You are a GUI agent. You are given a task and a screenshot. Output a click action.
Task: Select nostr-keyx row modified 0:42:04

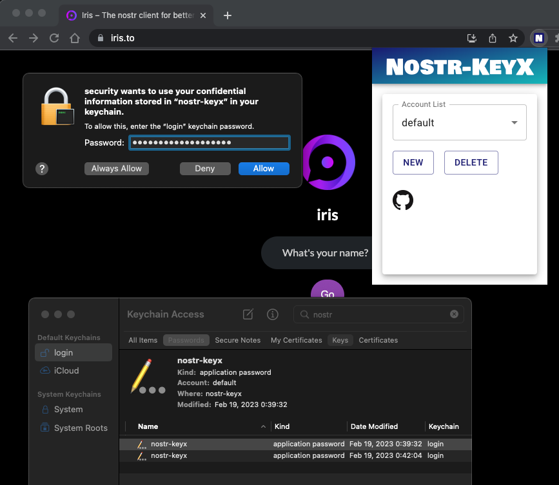click(295, 456)
